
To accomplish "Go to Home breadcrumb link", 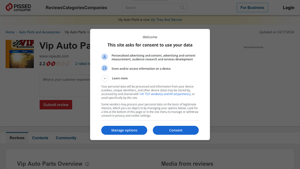I will coord(10,32).
